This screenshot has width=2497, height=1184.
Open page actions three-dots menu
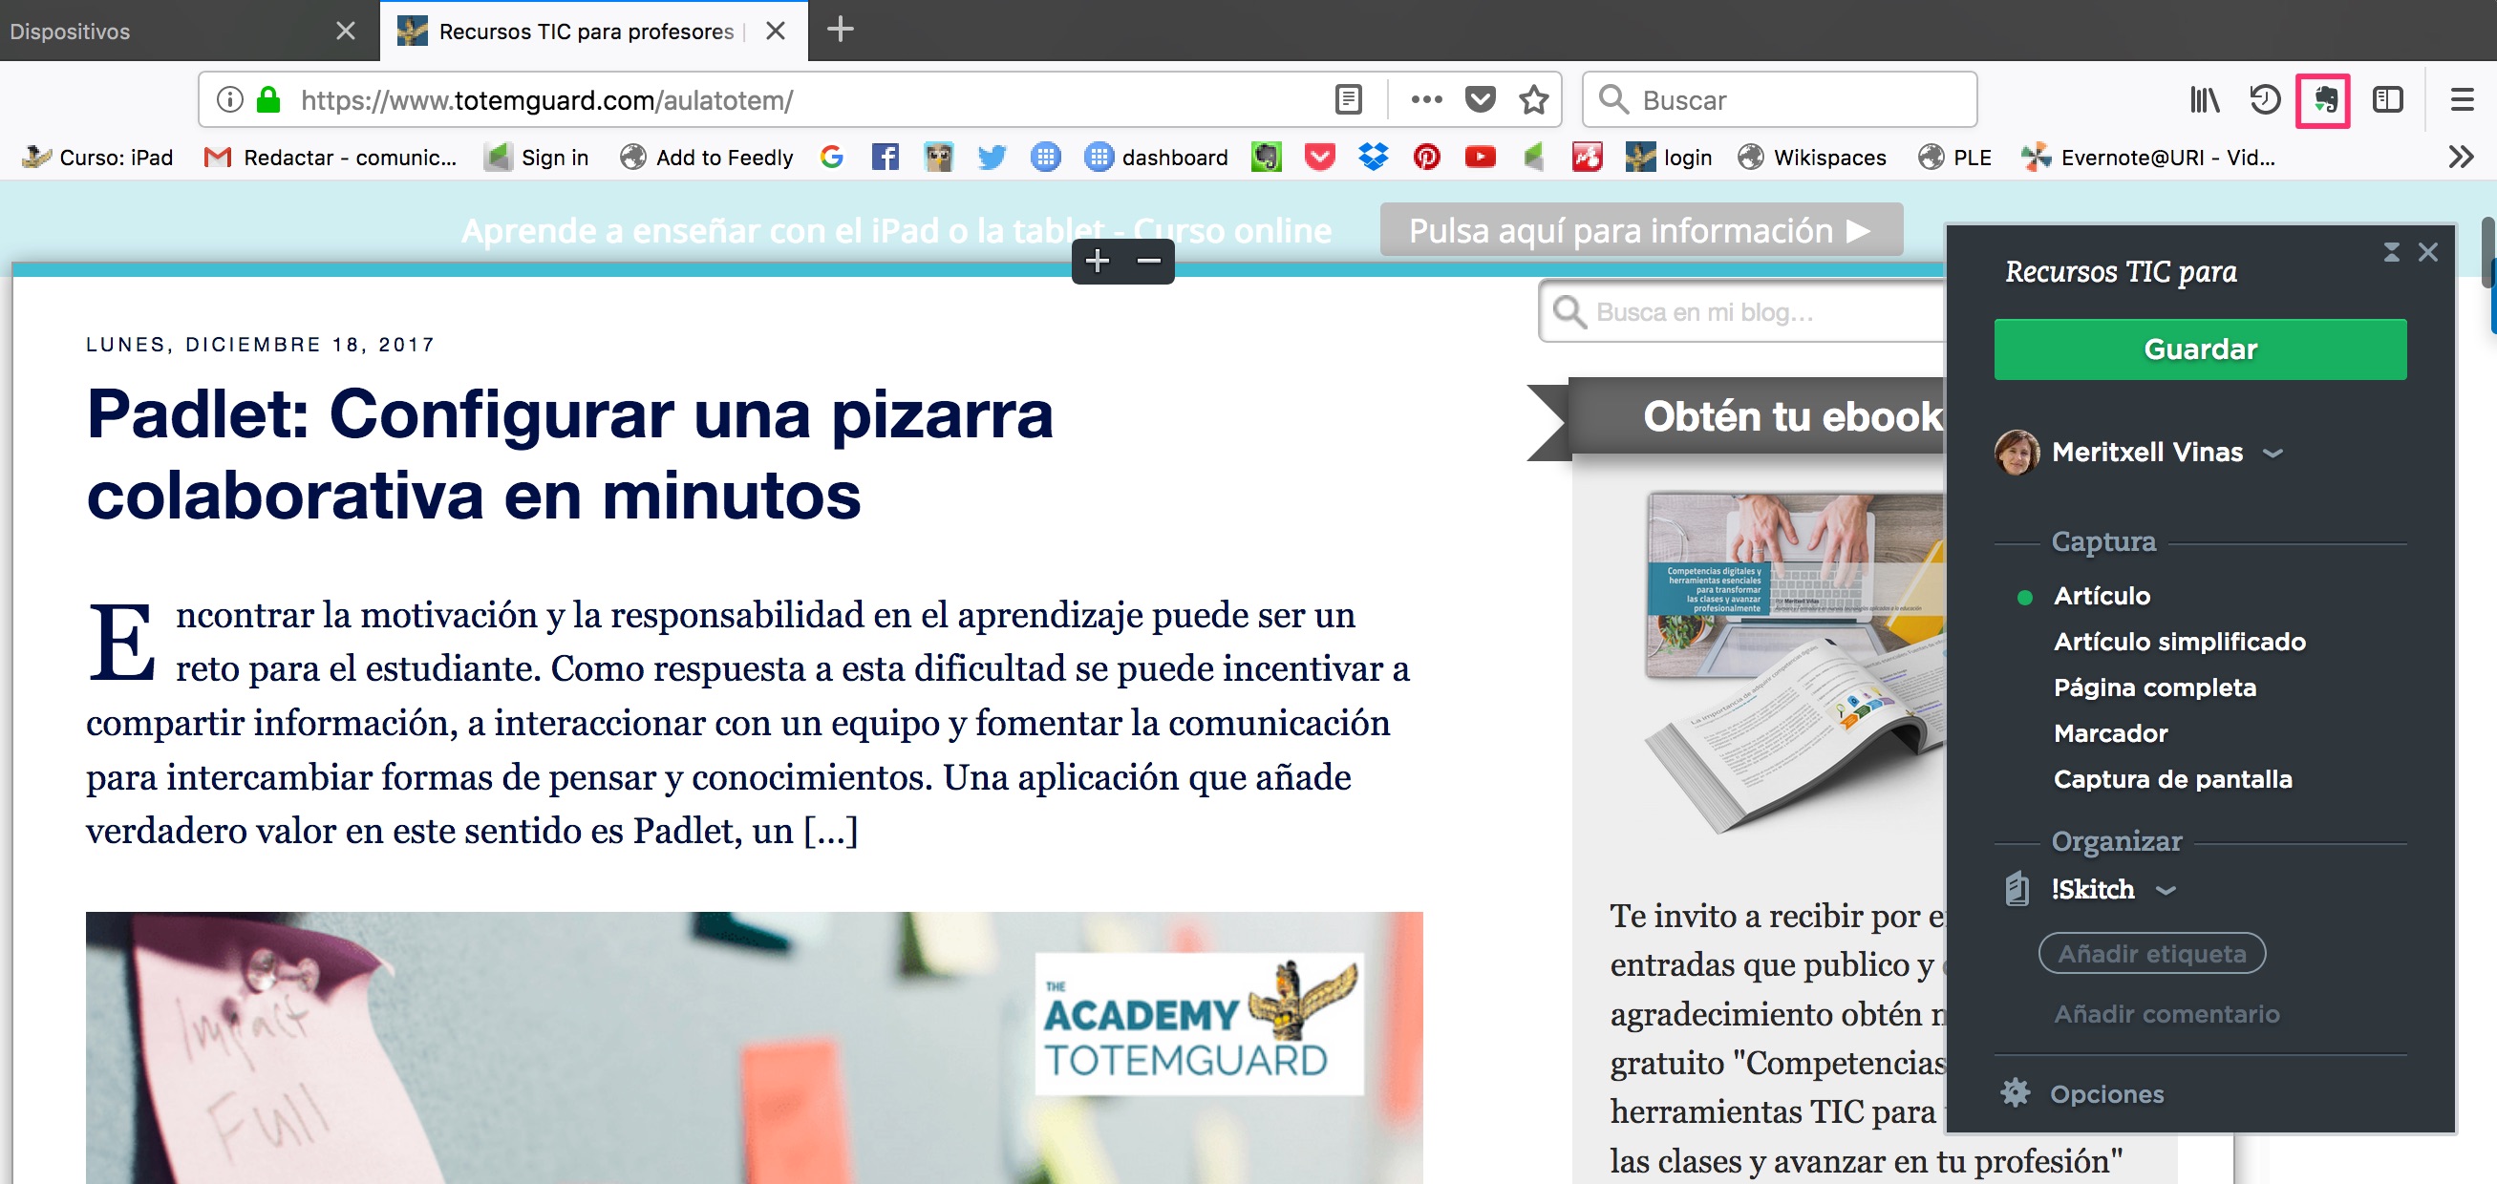tap(1426, 100)
